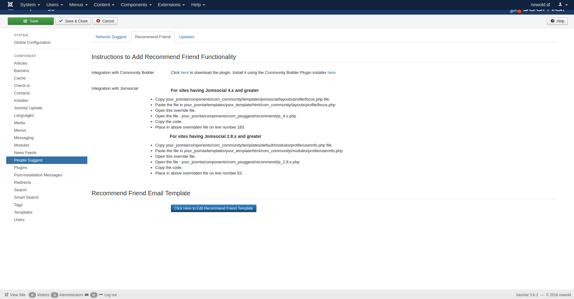574x299 pixels.
Task: Click Save & Close button
Action: (73, 21)
